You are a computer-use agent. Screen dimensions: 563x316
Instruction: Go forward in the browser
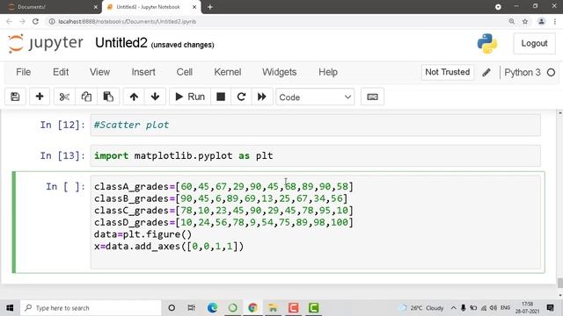(x=22, y=21)
